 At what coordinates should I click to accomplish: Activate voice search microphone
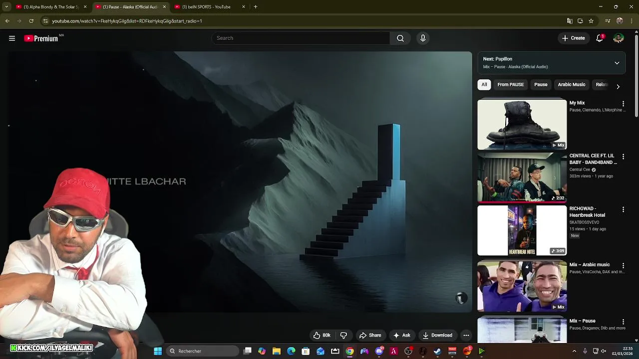423,38
